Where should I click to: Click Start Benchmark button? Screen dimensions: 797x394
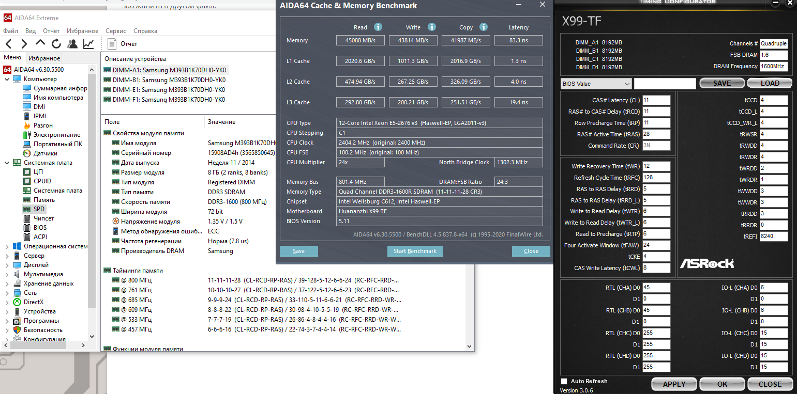pos(415,251)
